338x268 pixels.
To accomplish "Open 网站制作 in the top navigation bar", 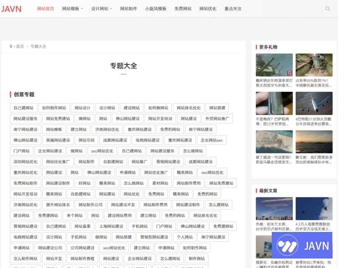I will pos(129,9).
